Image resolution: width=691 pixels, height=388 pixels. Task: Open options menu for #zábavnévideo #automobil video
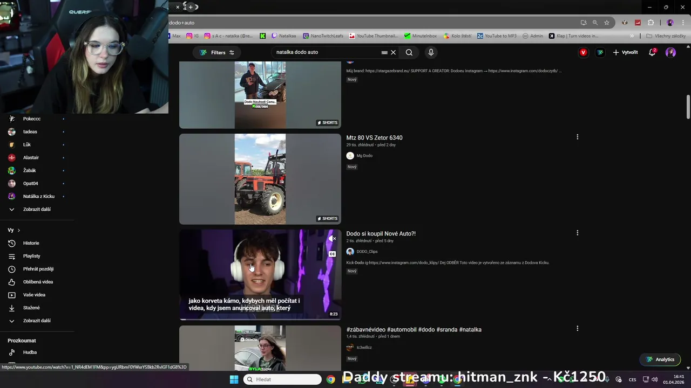coord(577,329)
